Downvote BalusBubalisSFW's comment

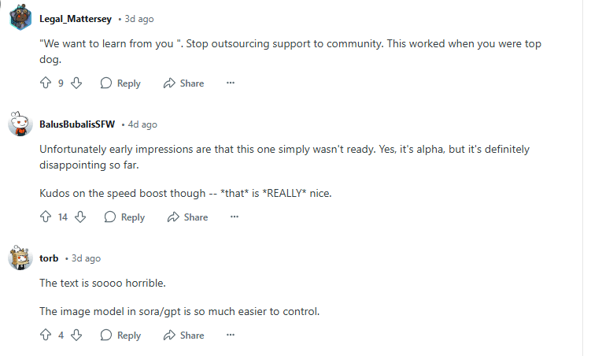(80, 217)
